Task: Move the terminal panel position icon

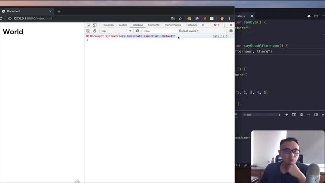Action: (316, 115)
